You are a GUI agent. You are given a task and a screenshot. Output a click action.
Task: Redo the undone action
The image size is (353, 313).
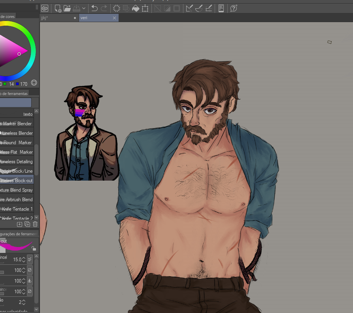coord(104,9)
